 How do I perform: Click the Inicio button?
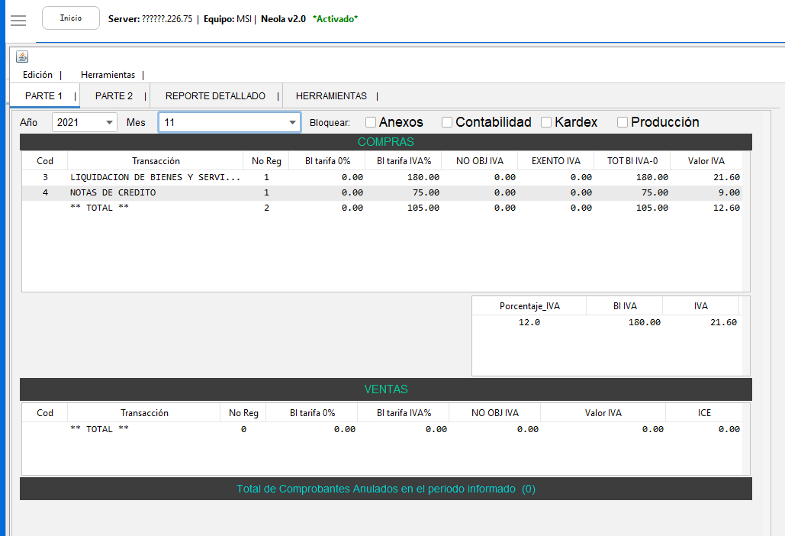click(x=71, y=18)
